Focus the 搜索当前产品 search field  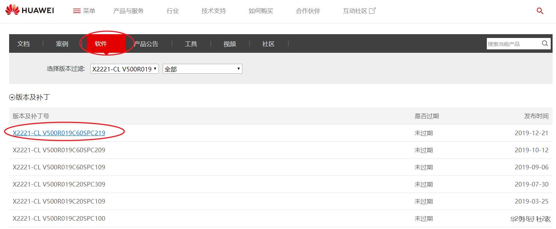(513, 44)
